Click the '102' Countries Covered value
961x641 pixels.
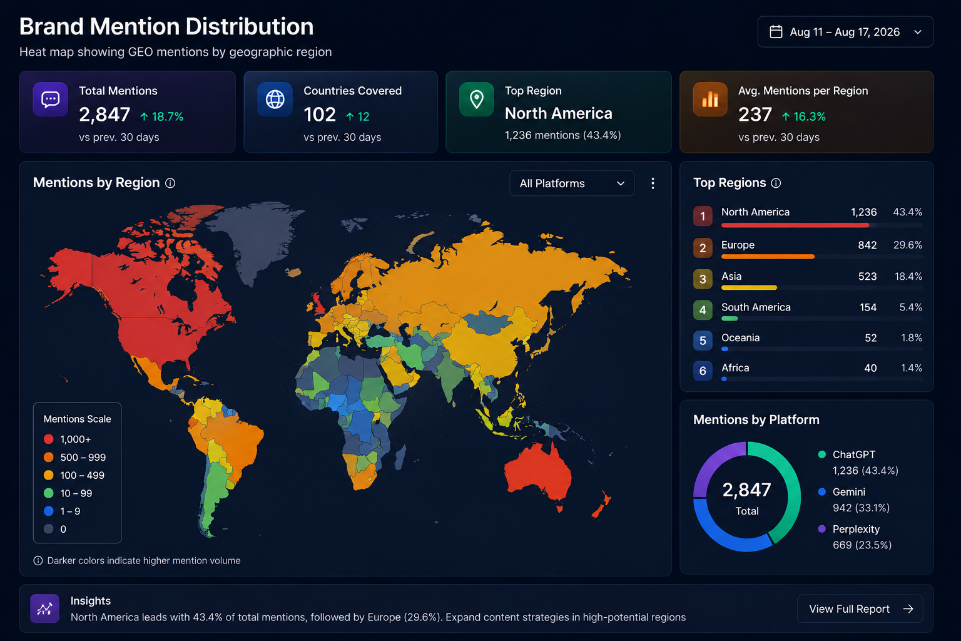click(320, 115)
